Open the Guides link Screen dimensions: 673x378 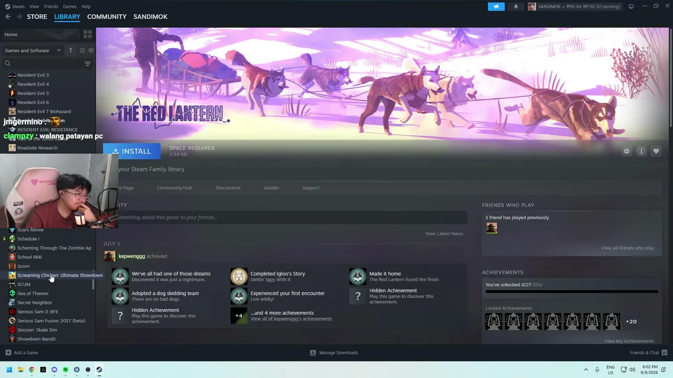tap(271, 188)
